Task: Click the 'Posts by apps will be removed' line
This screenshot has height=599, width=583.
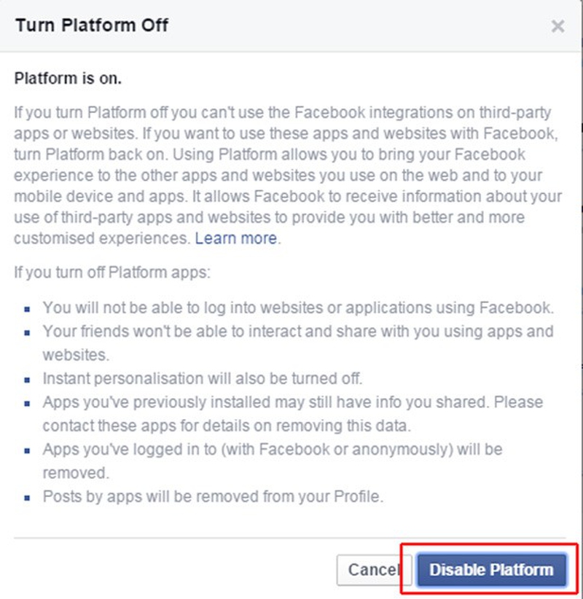Action: coord(213,497)
